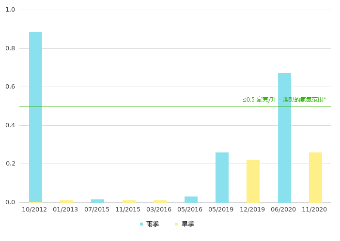The width and height of the screenshot is (340, 241).
Task: Click the 10/2012 rainy season bar
Action: pos(35,116)
